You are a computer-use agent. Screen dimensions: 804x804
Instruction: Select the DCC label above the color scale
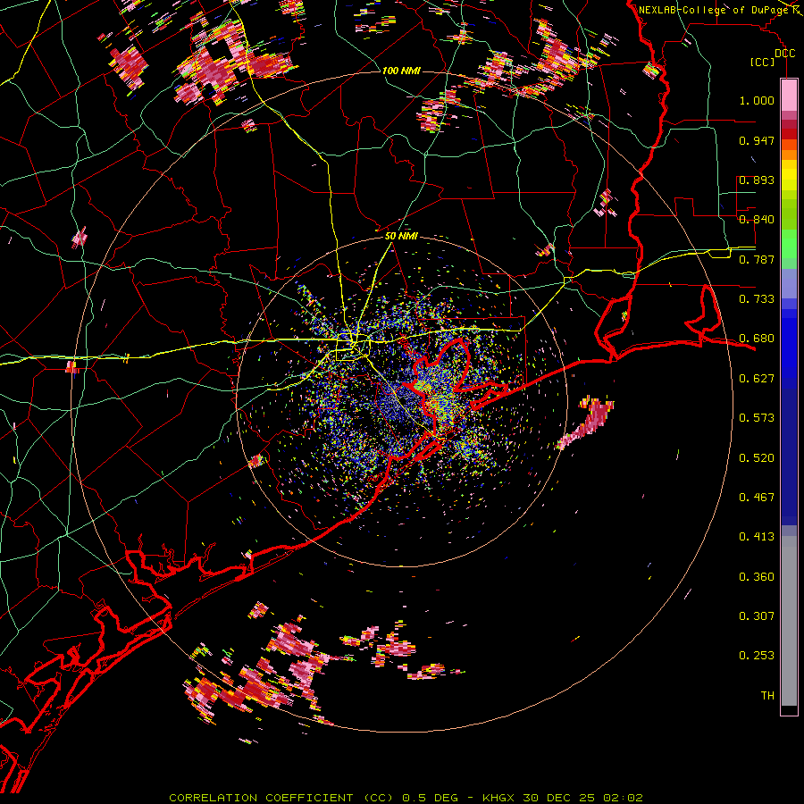[784, 54]
